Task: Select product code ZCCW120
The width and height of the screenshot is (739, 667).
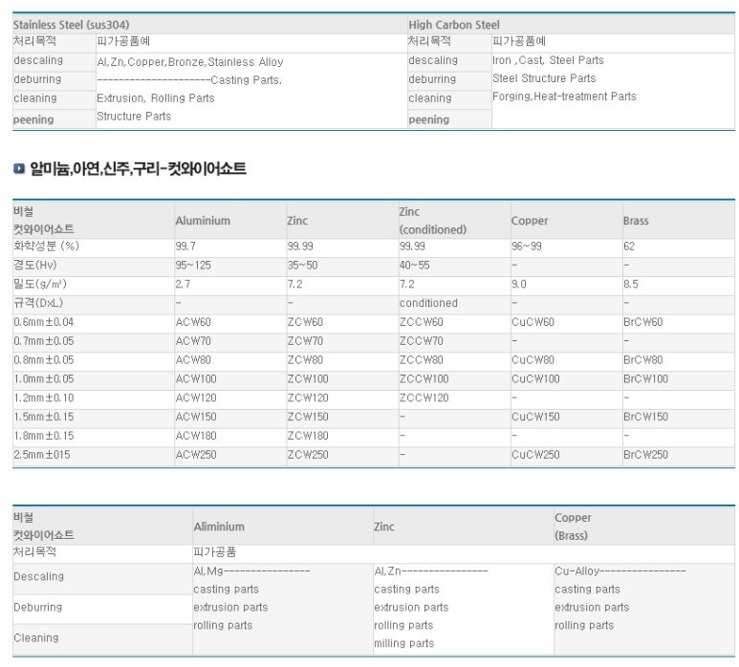Action: pos(424,398)
